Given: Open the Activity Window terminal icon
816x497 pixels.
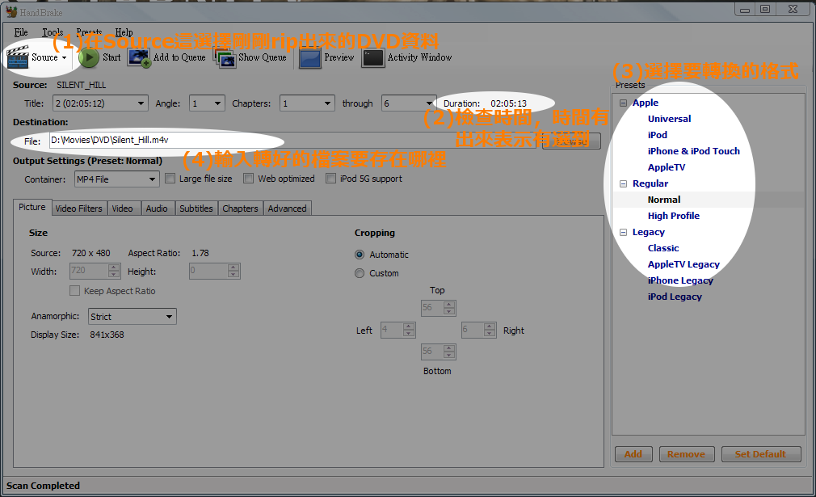Looking at the screenshot, I should (373, 57).
